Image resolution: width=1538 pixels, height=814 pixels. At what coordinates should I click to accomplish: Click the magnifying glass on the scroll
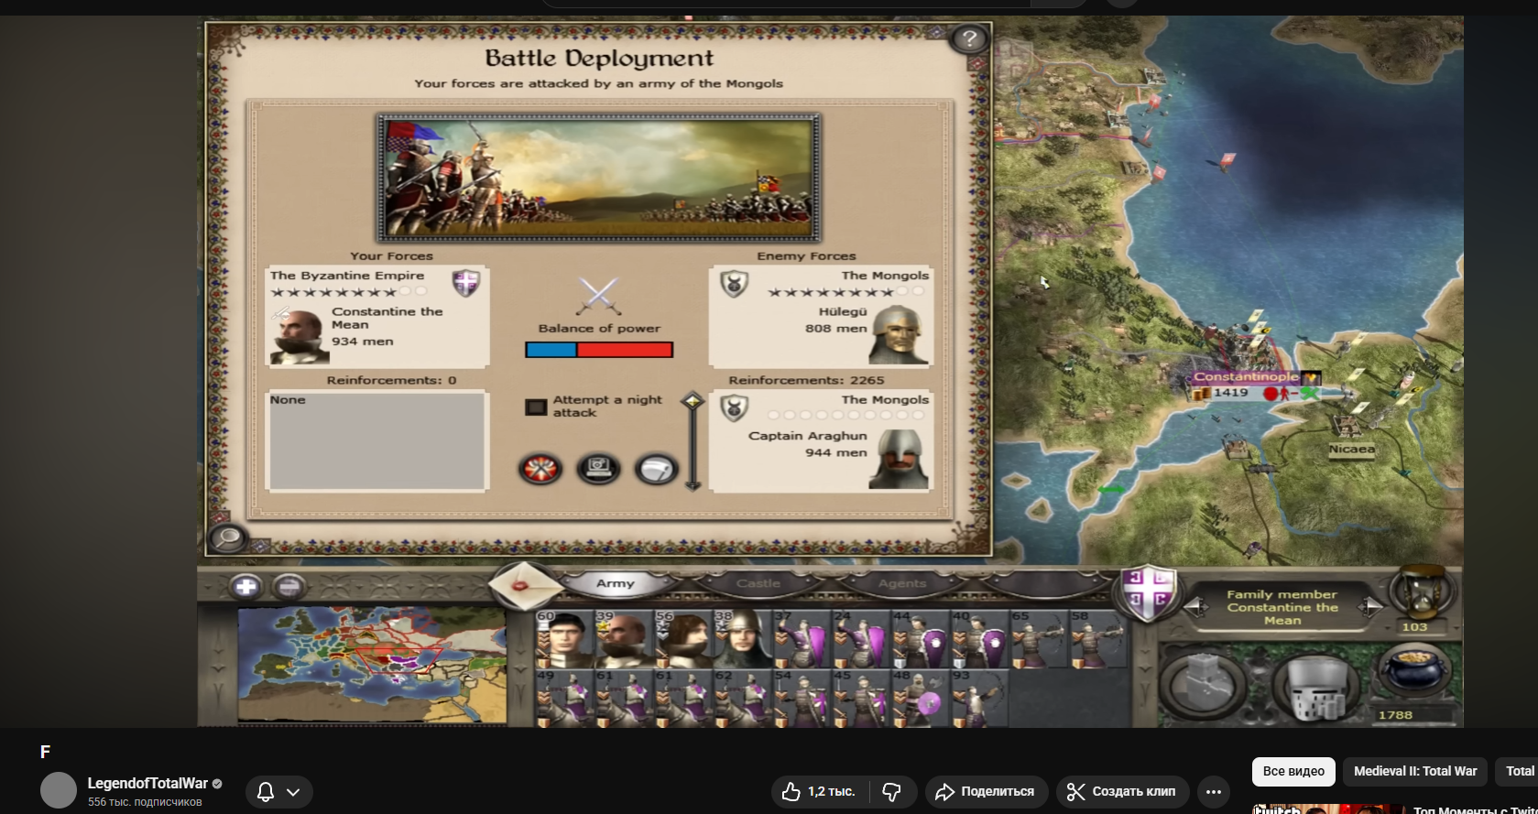226,537
